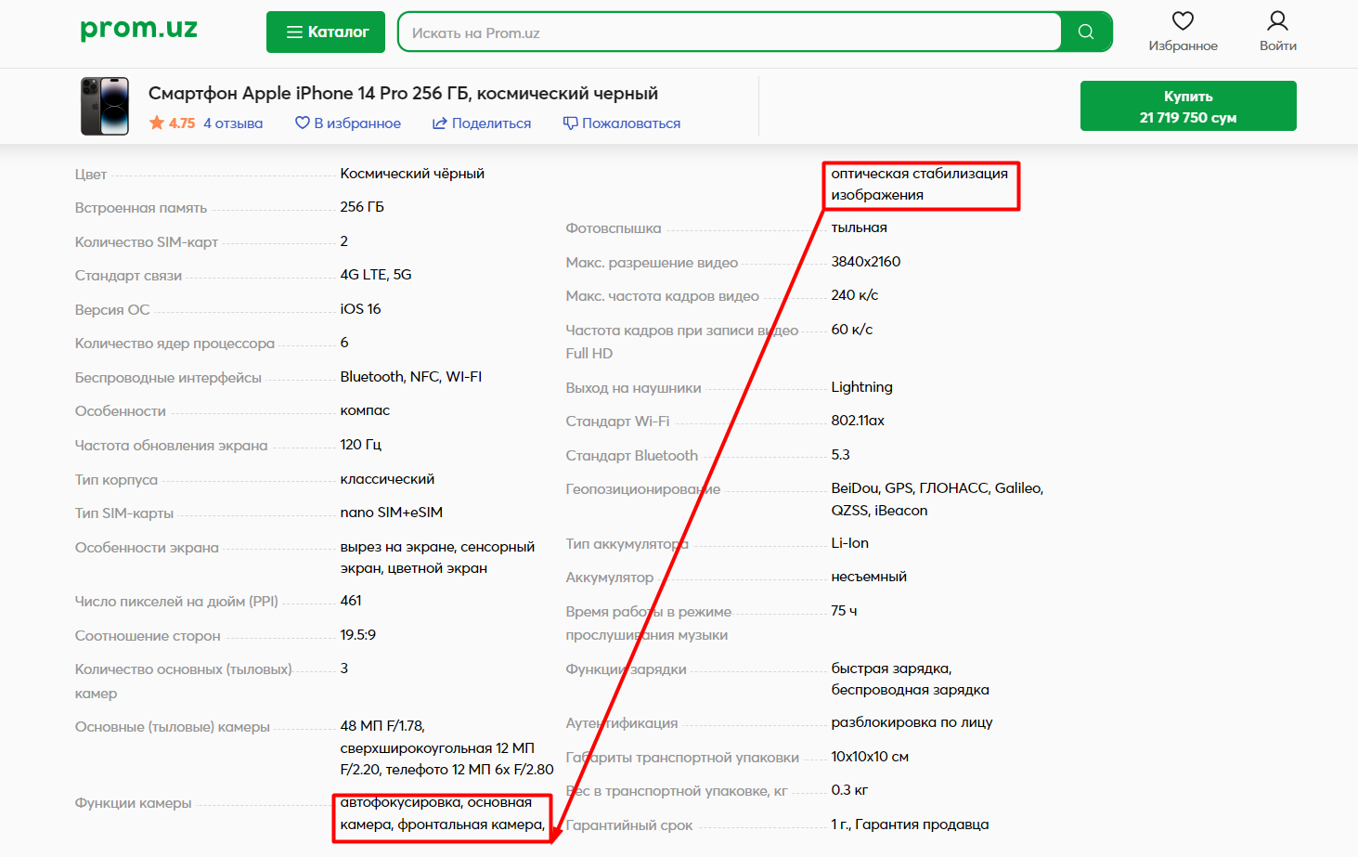This screenshot has height=857, width=1358.
Task: Click the orange rating star 4.75
Action: point(157,123)
